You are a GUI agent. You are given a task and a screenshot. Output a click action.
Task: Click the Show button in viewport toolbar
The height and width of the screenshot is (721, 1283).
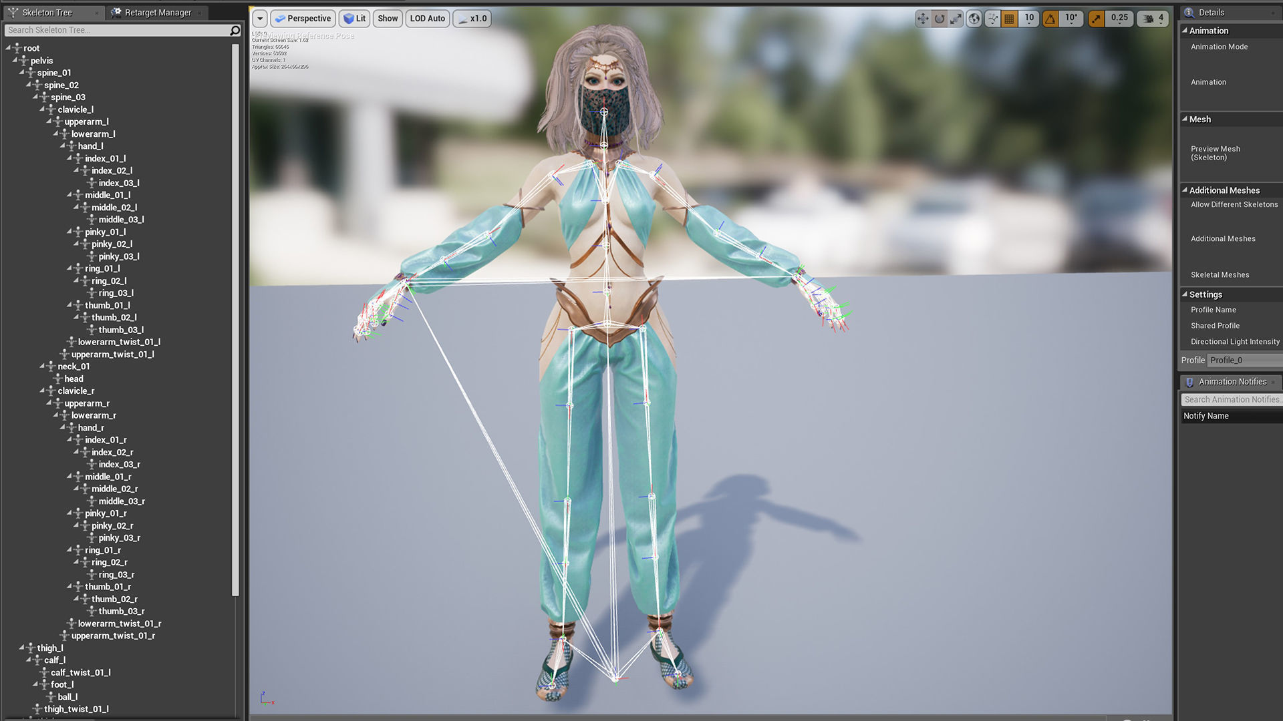click(388, 18)
